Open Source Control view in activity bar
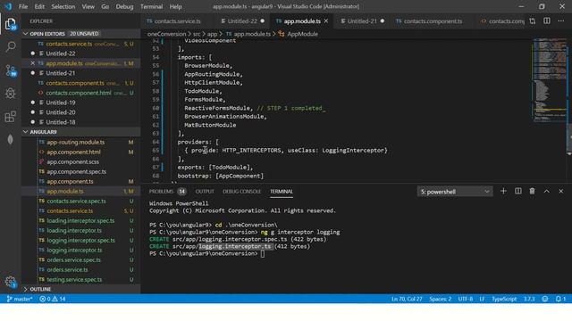The image size is (572, 321). click(x=11, y=70)
